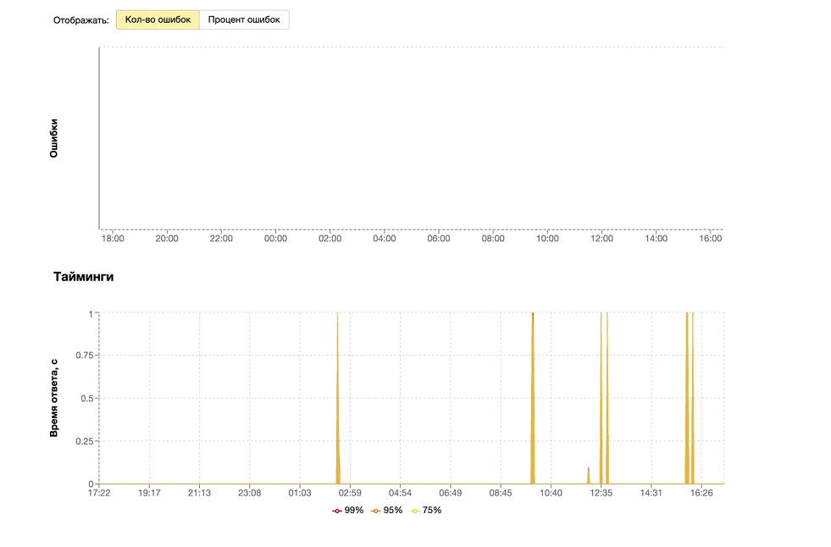Click the 08:00 tick on errors chart
This screenshot has width=831, height=547.
[493, 238]
